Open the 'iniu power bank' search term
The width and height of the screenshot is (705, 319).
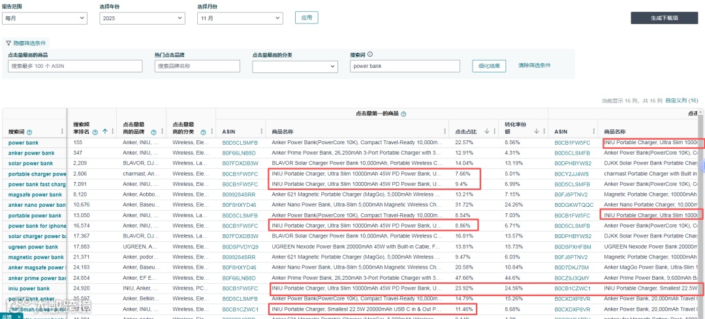[x=29, y=288]
